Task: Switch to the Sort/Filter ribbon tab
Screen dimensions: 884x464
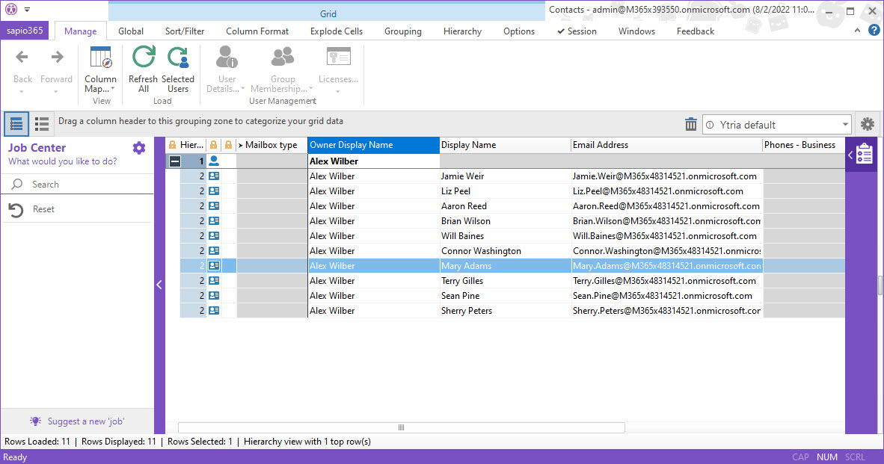Action: click(185, 31)
